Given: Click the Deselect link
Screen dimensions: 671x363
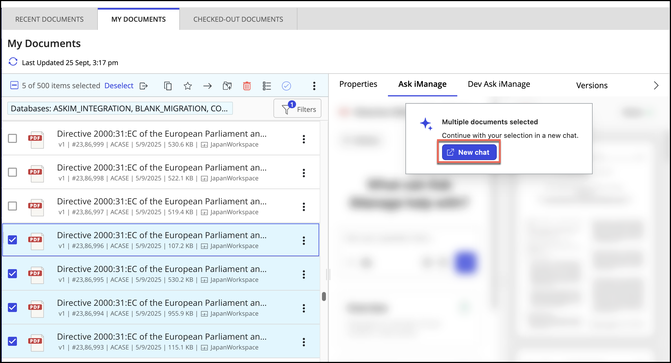Looking at the screenshot, I should coord(119,86).
